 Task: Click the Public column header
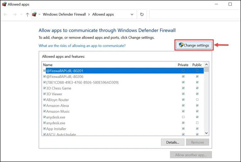(197, 65)
